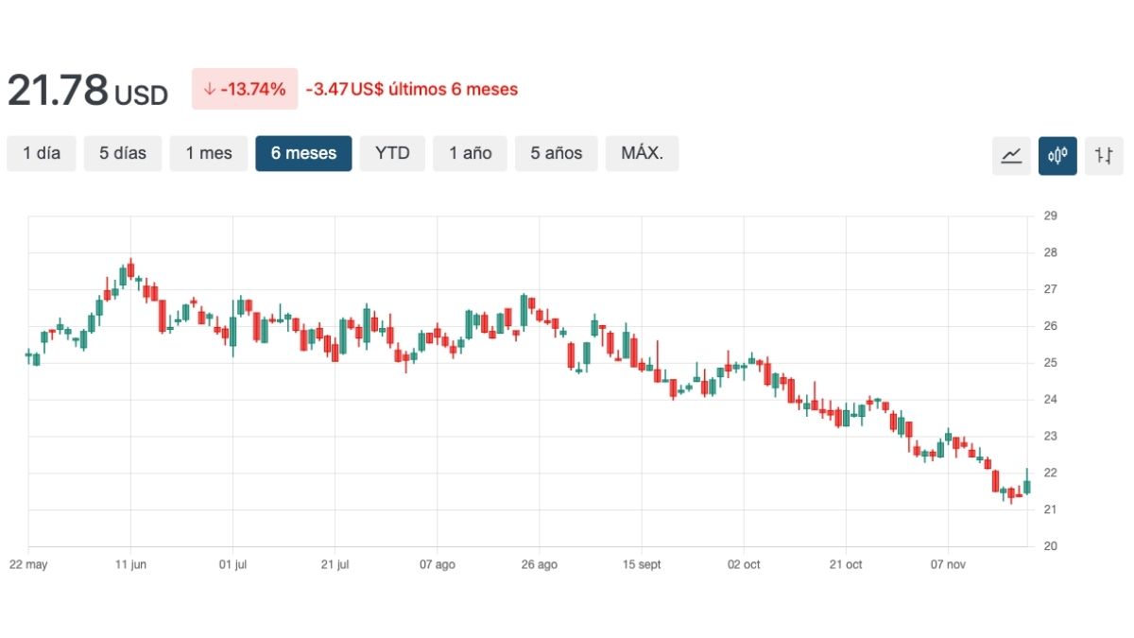The height and width of the screenshot is (638, 1134).
Task: Click the 07 nov date axis label
Action: click(948, 564)
